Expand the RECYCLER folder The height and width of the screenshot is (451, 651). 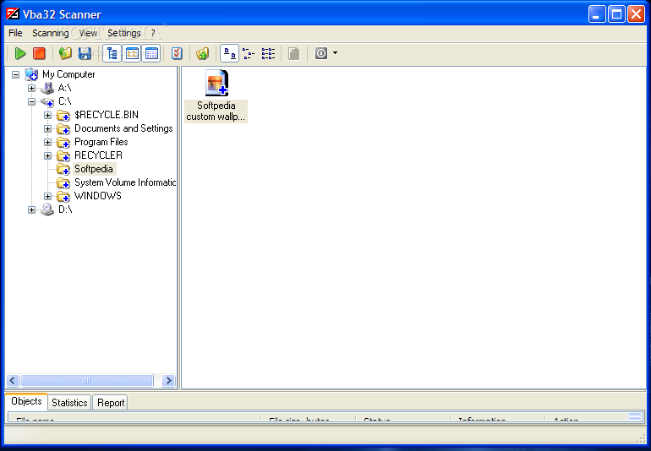(47, 155)
